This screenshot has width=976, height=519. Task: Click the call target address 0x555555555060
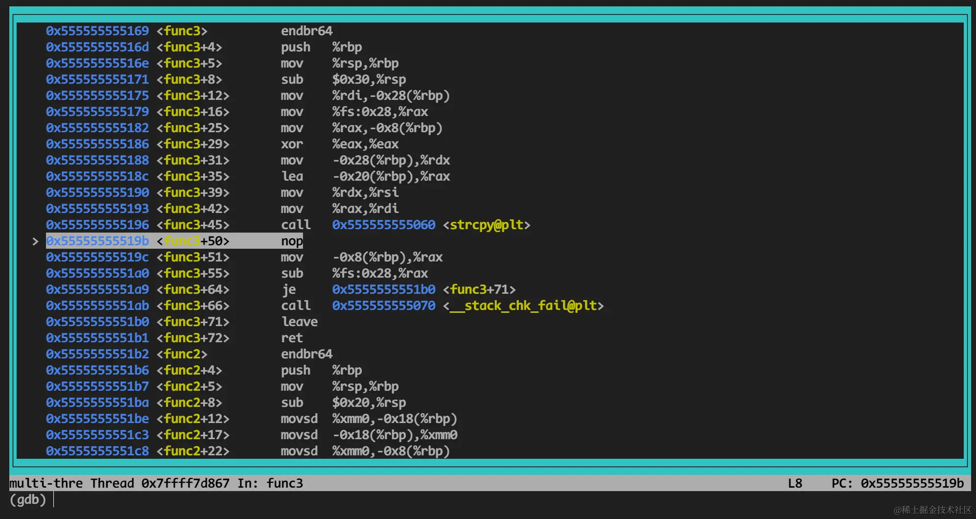(x=384, y=225)
